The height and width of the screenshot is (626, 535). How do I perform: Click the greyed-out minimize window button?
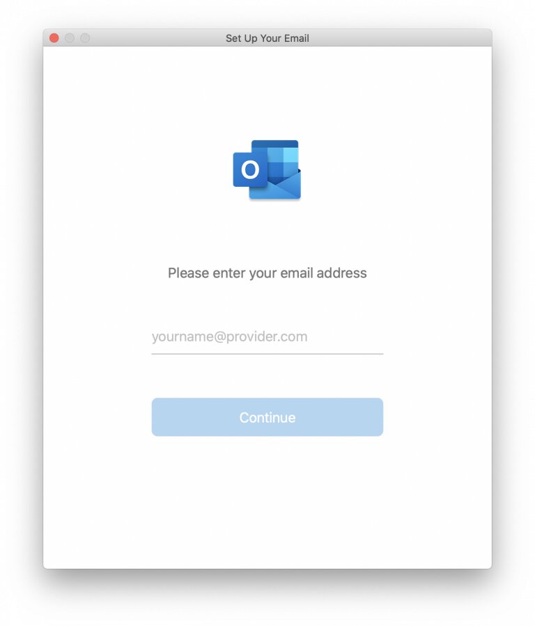[x=70, y=38]
